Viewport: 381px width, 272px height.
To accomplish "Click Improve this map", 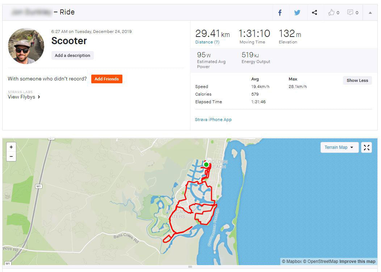I will point(357,261).
